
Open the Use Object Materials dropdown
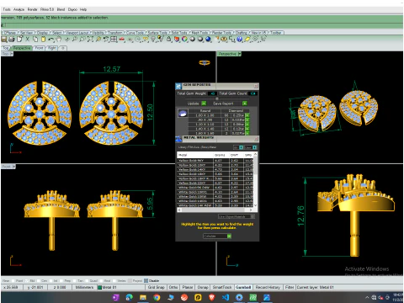coord(237,216)
